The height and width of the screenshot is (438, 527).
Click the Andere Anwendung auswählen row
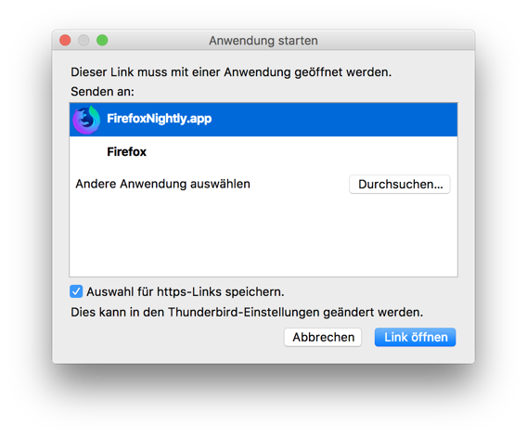263,185
